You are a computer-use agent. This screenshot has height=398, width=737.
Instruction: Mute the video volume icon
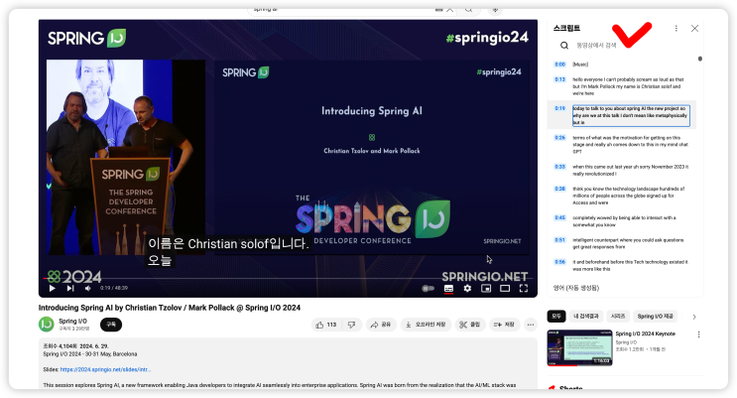[x=87, y=288]
